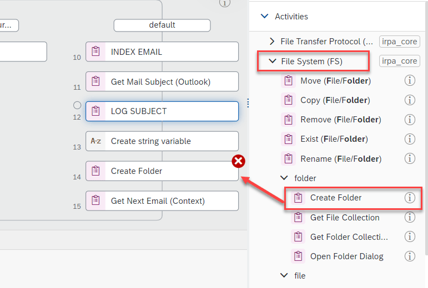428x288 pixels.
Task: Click info icon beside Open Folder Dialog
Action: 410,256
